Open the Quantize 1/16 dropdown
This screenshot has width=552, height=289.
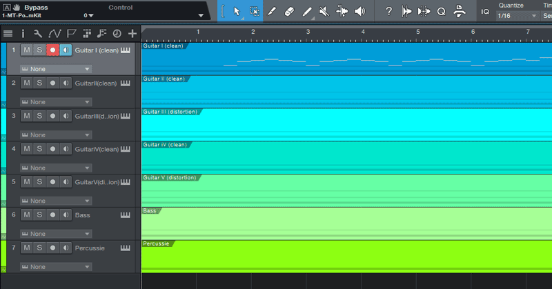[517, 16]
